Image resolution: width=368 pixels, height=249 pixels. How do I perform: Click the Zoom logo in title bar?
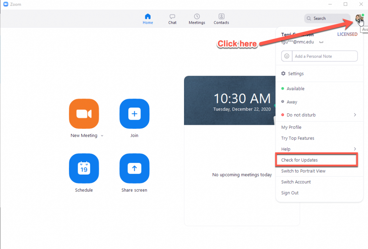pos(6,4)
